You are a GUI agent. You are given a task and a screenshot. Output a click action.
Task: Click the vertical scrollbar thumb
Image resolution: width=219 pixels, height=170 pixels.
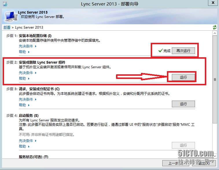[215, 79]
